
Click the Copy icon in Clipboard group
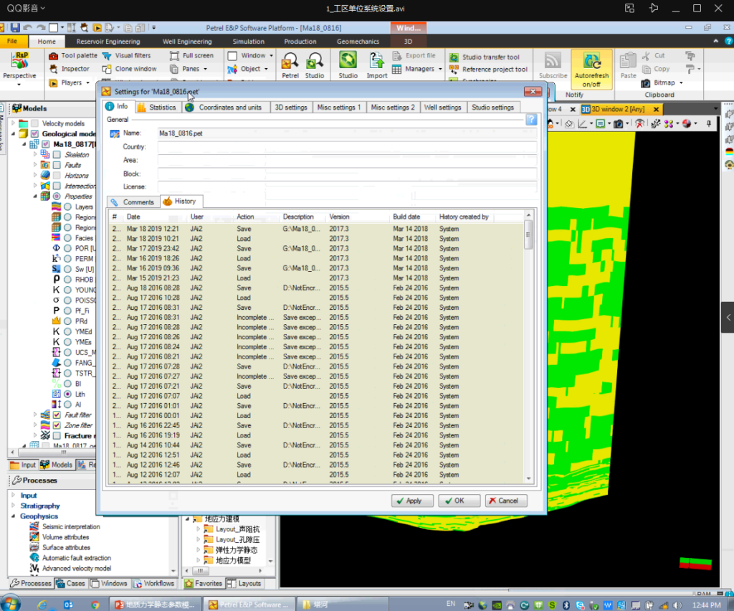pyautogui.click(x=647, y=70)
